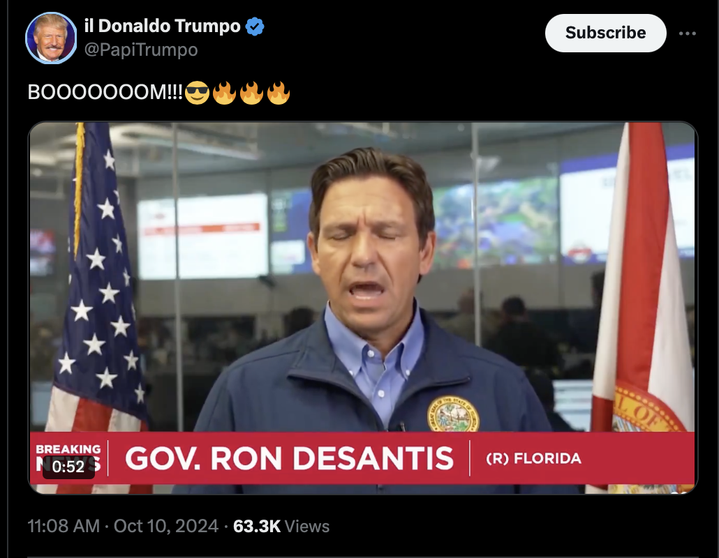Open the three-dot more options menu
Viewport: 719px width, 558px height.
[x=688, y=33]
